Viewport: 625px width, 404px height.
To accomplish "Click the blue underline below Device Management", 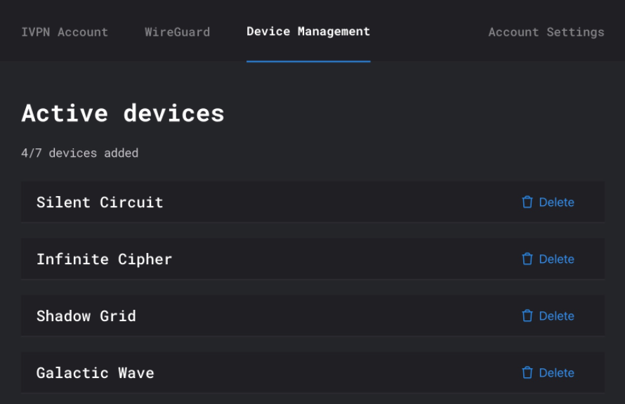I will click(x=308, y=61).
